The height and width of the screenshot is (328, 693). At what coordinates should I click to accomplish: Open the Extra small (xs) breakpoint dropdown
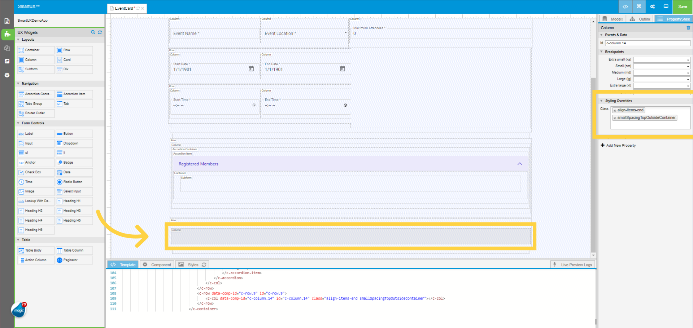click(662, 60)
